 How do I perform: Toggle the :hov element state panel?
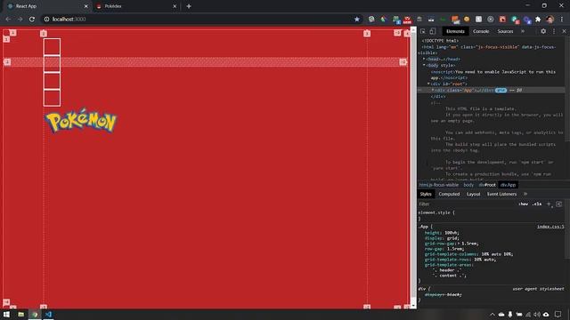point(524,204)
